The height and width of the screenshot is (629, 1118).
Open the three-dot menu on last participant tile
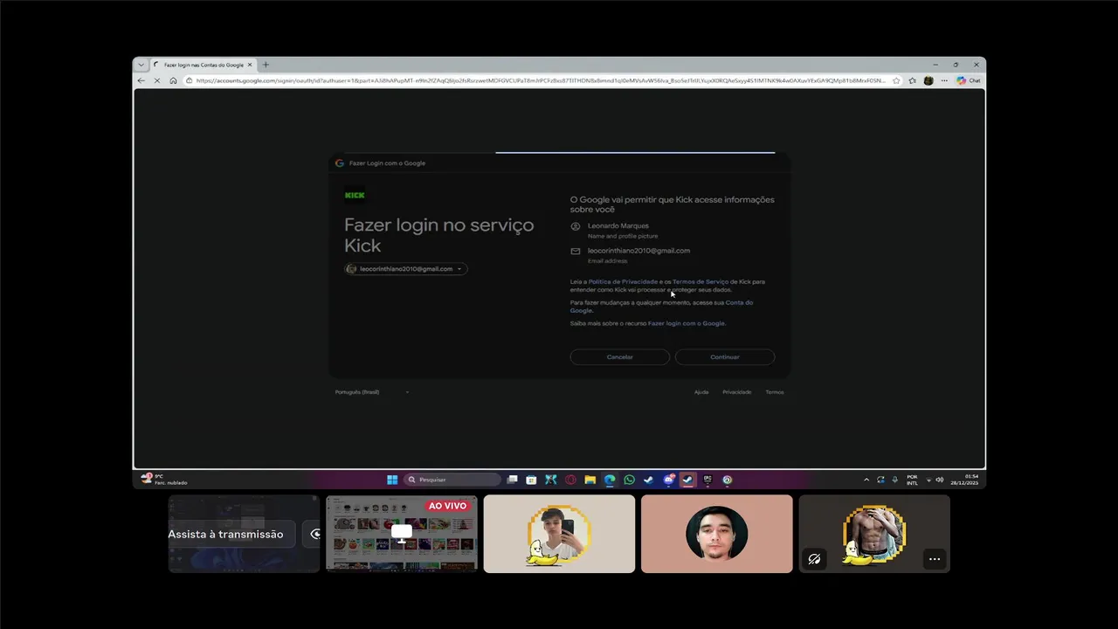[935, 559]
